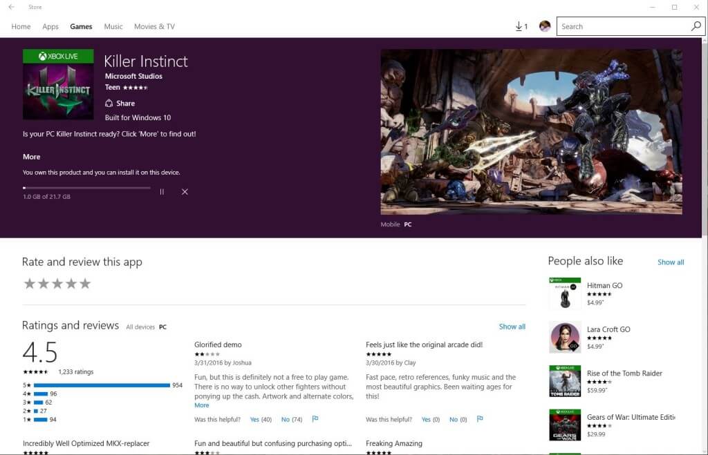Switch to the Apps tab
This screenshot has height=455, width=708.
point(50,27)
